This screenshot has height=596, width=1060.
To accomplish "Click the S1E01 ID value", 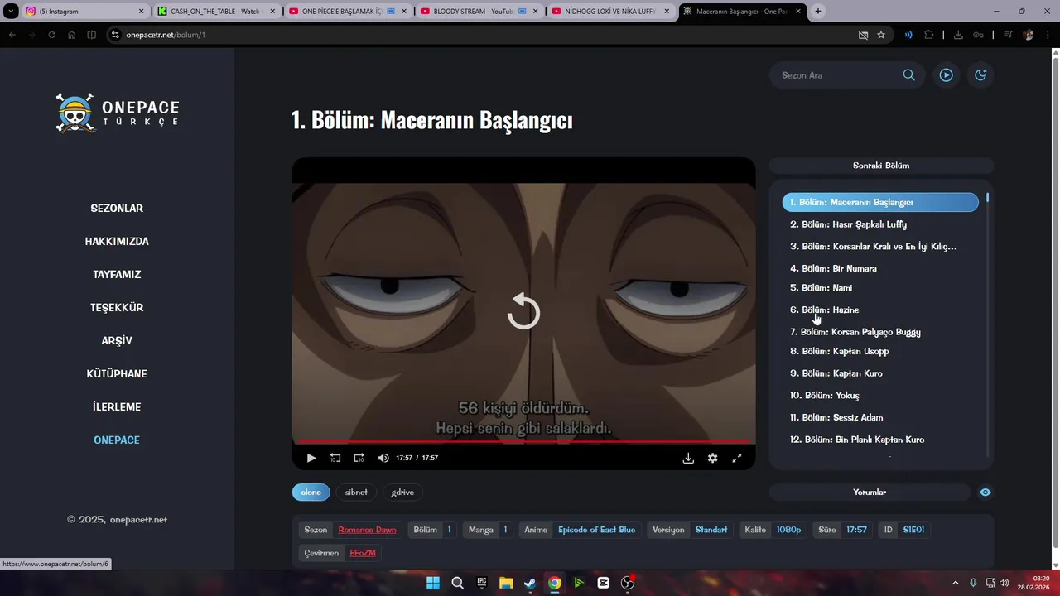I will [x=913, y=530].
